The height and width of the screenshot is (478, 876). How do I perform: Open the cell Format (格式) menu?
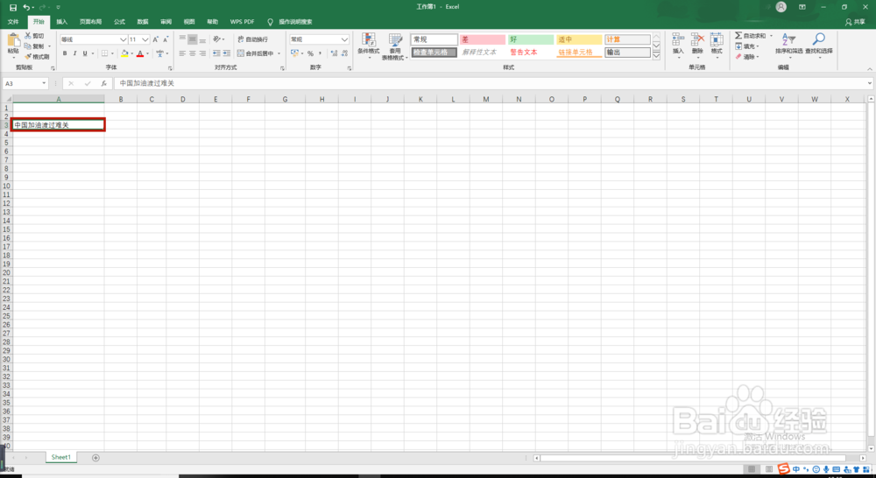point(717,44)
